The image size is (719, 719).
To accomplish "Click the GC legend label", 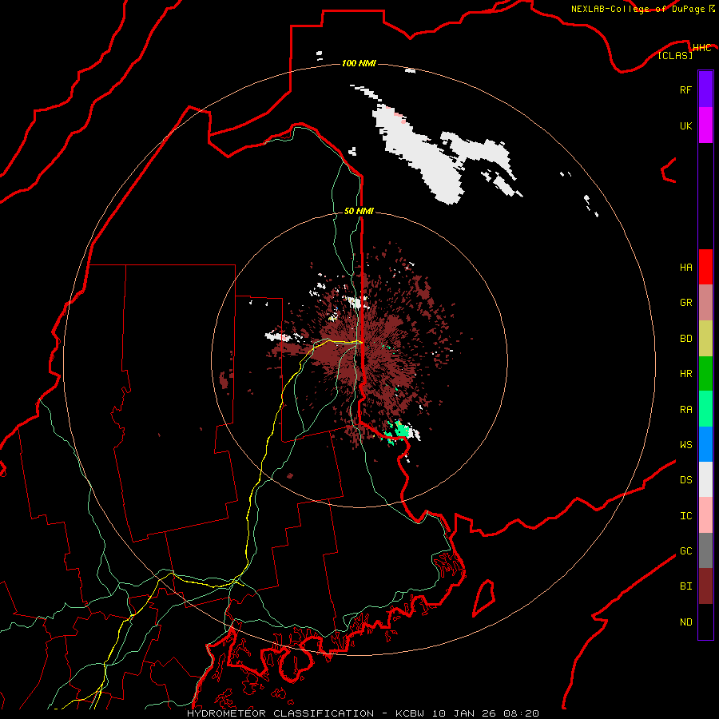I will coord(685,551).
